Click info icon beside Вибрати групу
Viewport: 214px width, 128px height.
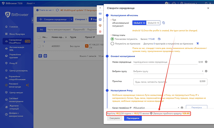206,71
